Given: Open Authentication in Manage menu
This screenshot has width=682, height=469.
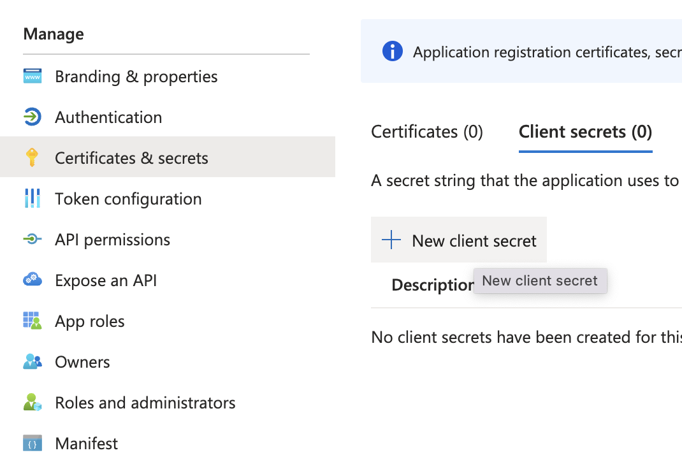Looking at the screenshot, I should click(168, 117).
